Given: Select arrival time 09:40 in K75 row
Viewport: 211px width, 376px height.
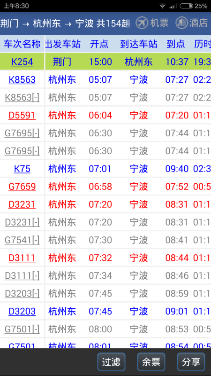Looking at the screenshot, I should click(x=177, y=169).
